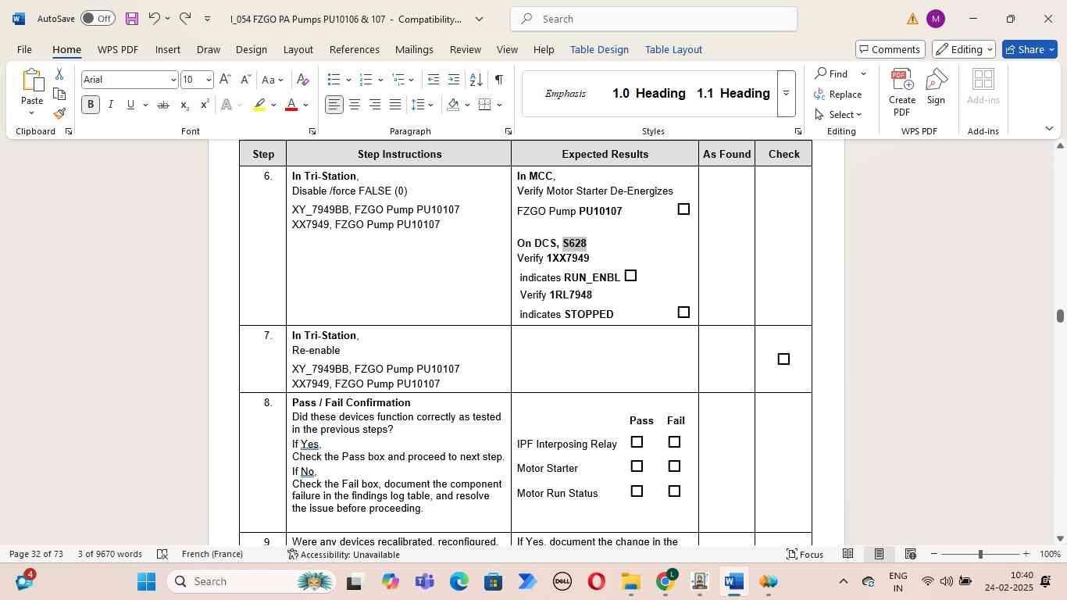Switch to Read Mode view icon
1067x600 pixels.
tap(848, 554)
